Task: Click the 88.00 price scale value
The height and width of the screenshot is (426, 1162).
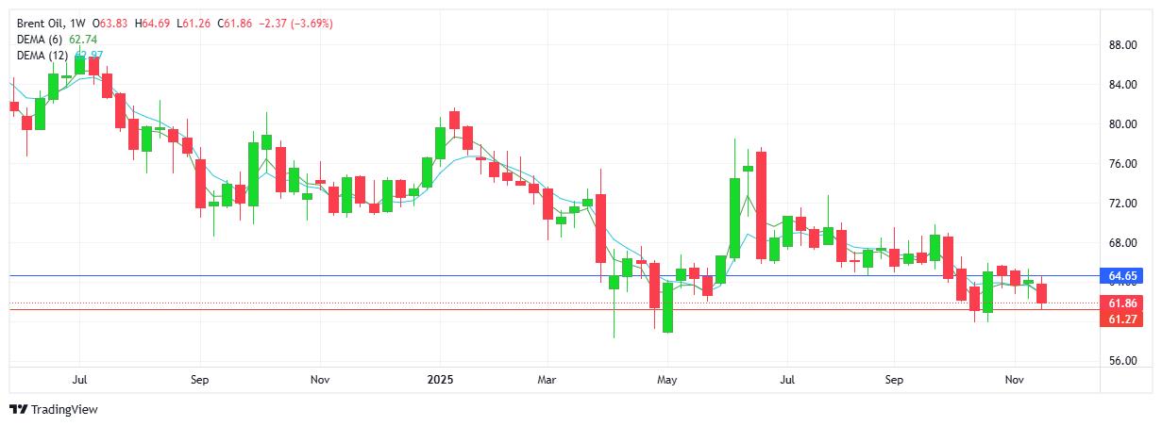Action: click(1121, 45)
